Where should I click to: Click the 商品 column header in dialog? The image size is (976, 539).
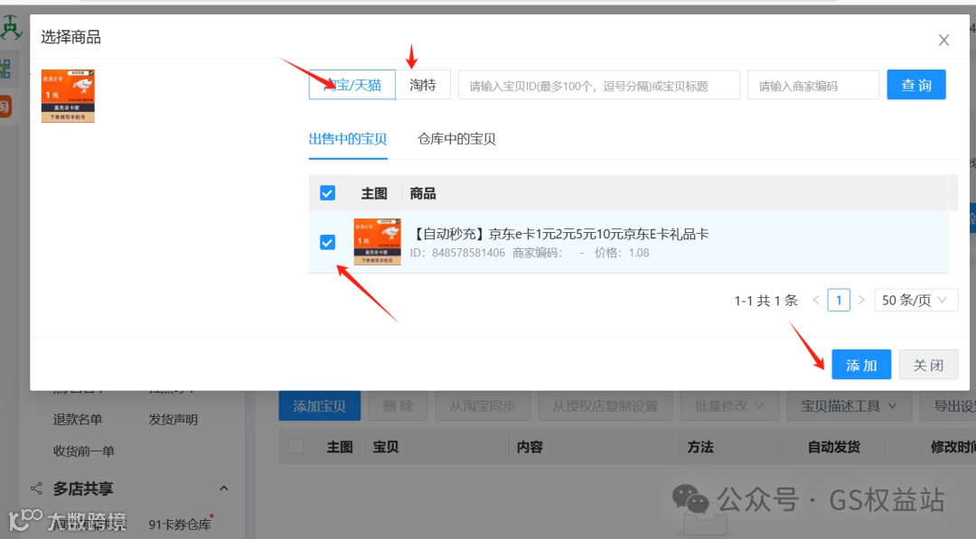(x=423, y=193)
